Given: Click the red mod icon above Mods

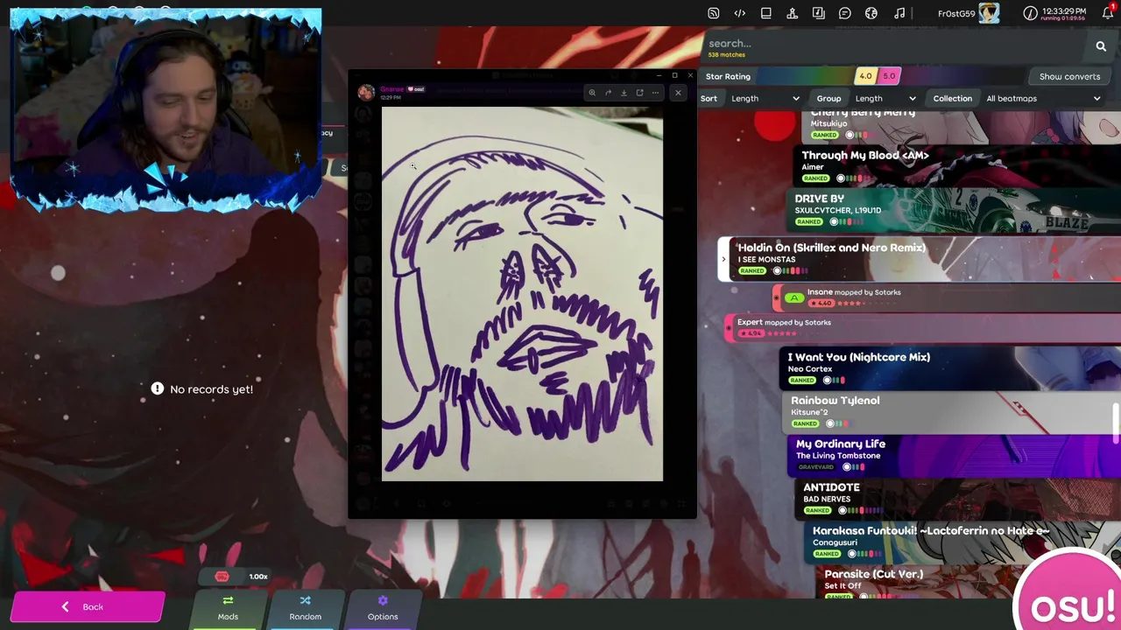Looking at the screenshot, I should pos(222,577).
